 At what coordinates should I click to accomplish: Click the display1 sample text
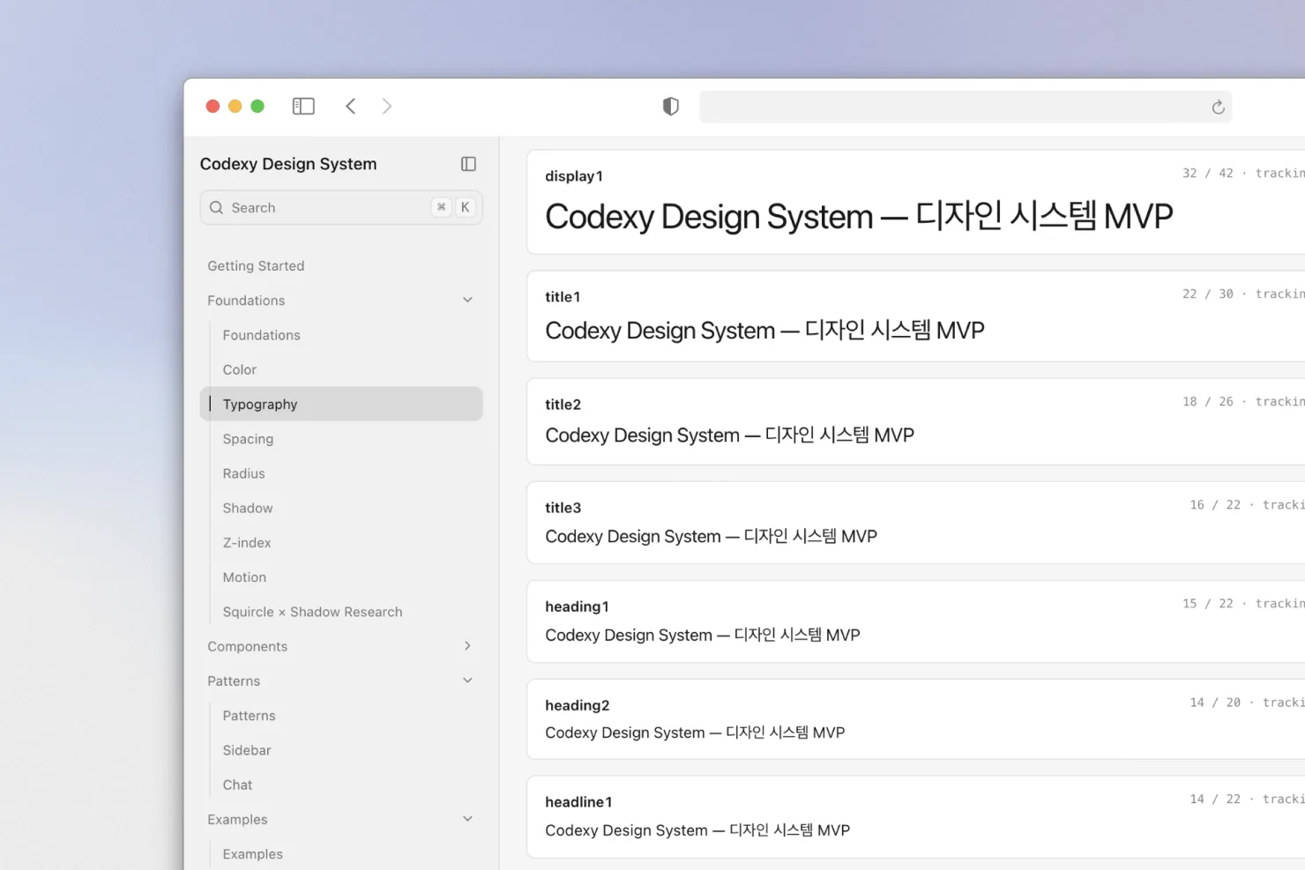pos(859,217)
